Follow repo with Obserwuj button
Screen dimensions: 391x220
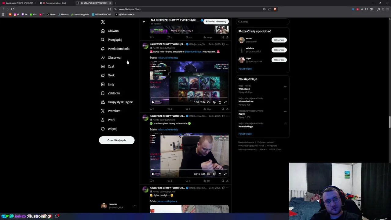pyautogui.click(x=279, y=60)
